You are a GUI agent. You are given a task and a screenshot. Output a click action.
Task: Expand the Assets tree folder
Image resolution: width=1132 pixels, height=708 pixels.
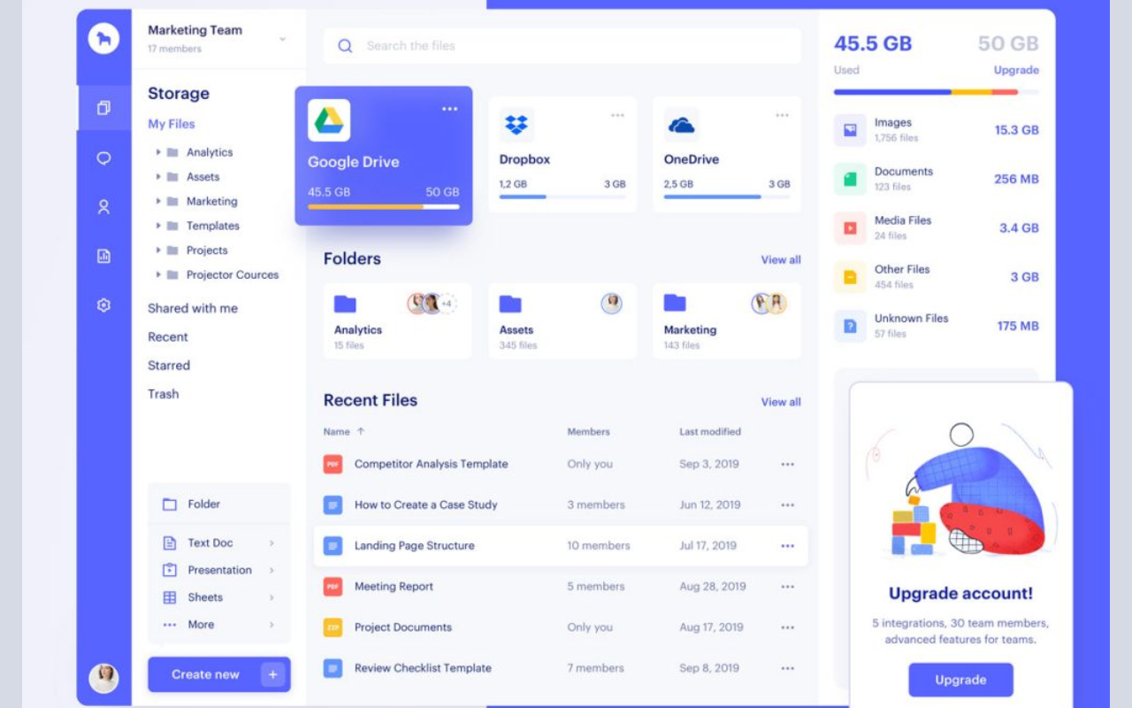coord(158,177)
